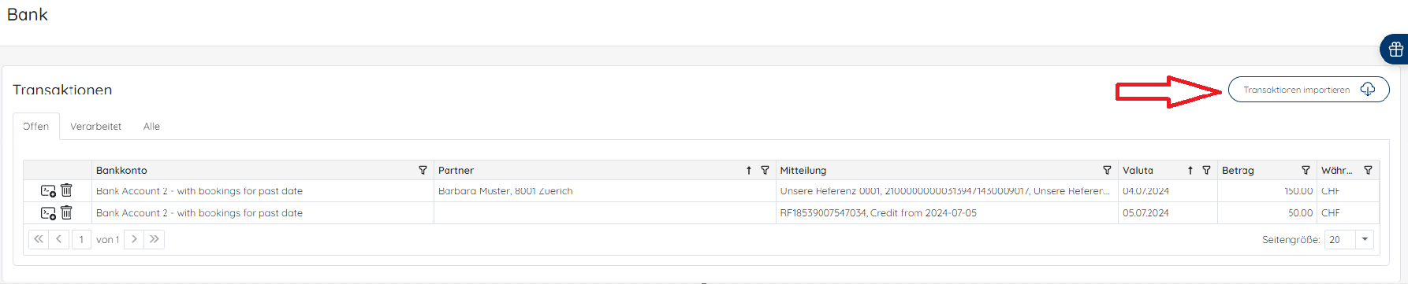Process the Barbara Muster transaction icon
This screenshot has width=1408, height=284.
(48, 191)
